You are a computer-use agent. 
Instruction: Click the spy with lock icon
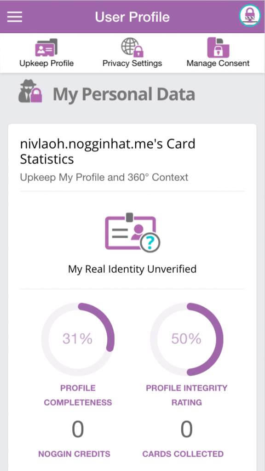click(30, 92)
